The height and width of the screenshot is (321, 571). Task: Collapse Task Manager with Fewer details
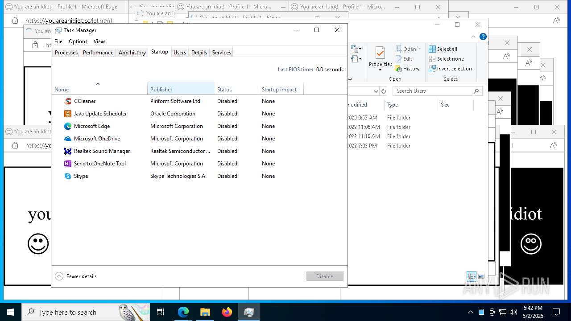(x=76, y=276)
